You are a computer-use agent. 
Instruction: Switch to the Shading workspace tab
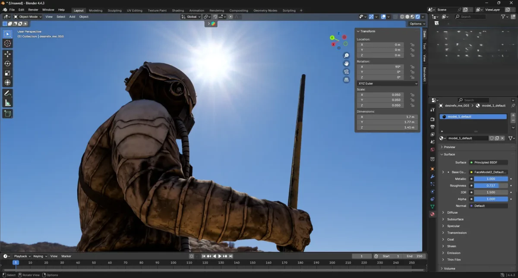click(x=178, y=10)
